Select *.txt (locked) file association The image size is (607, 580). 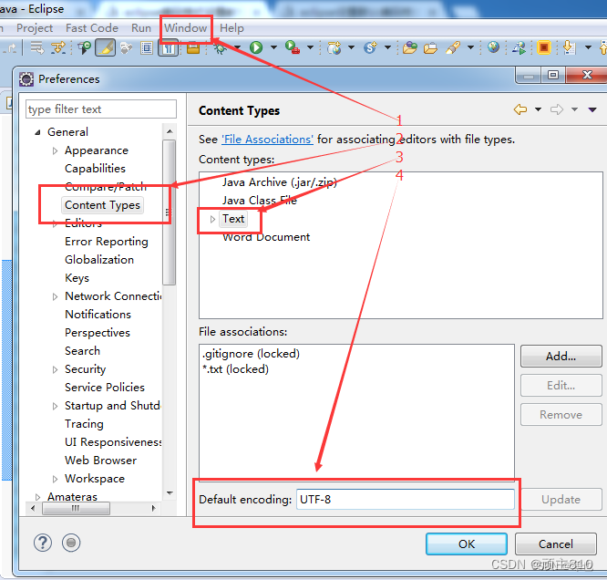pos(235,368)
